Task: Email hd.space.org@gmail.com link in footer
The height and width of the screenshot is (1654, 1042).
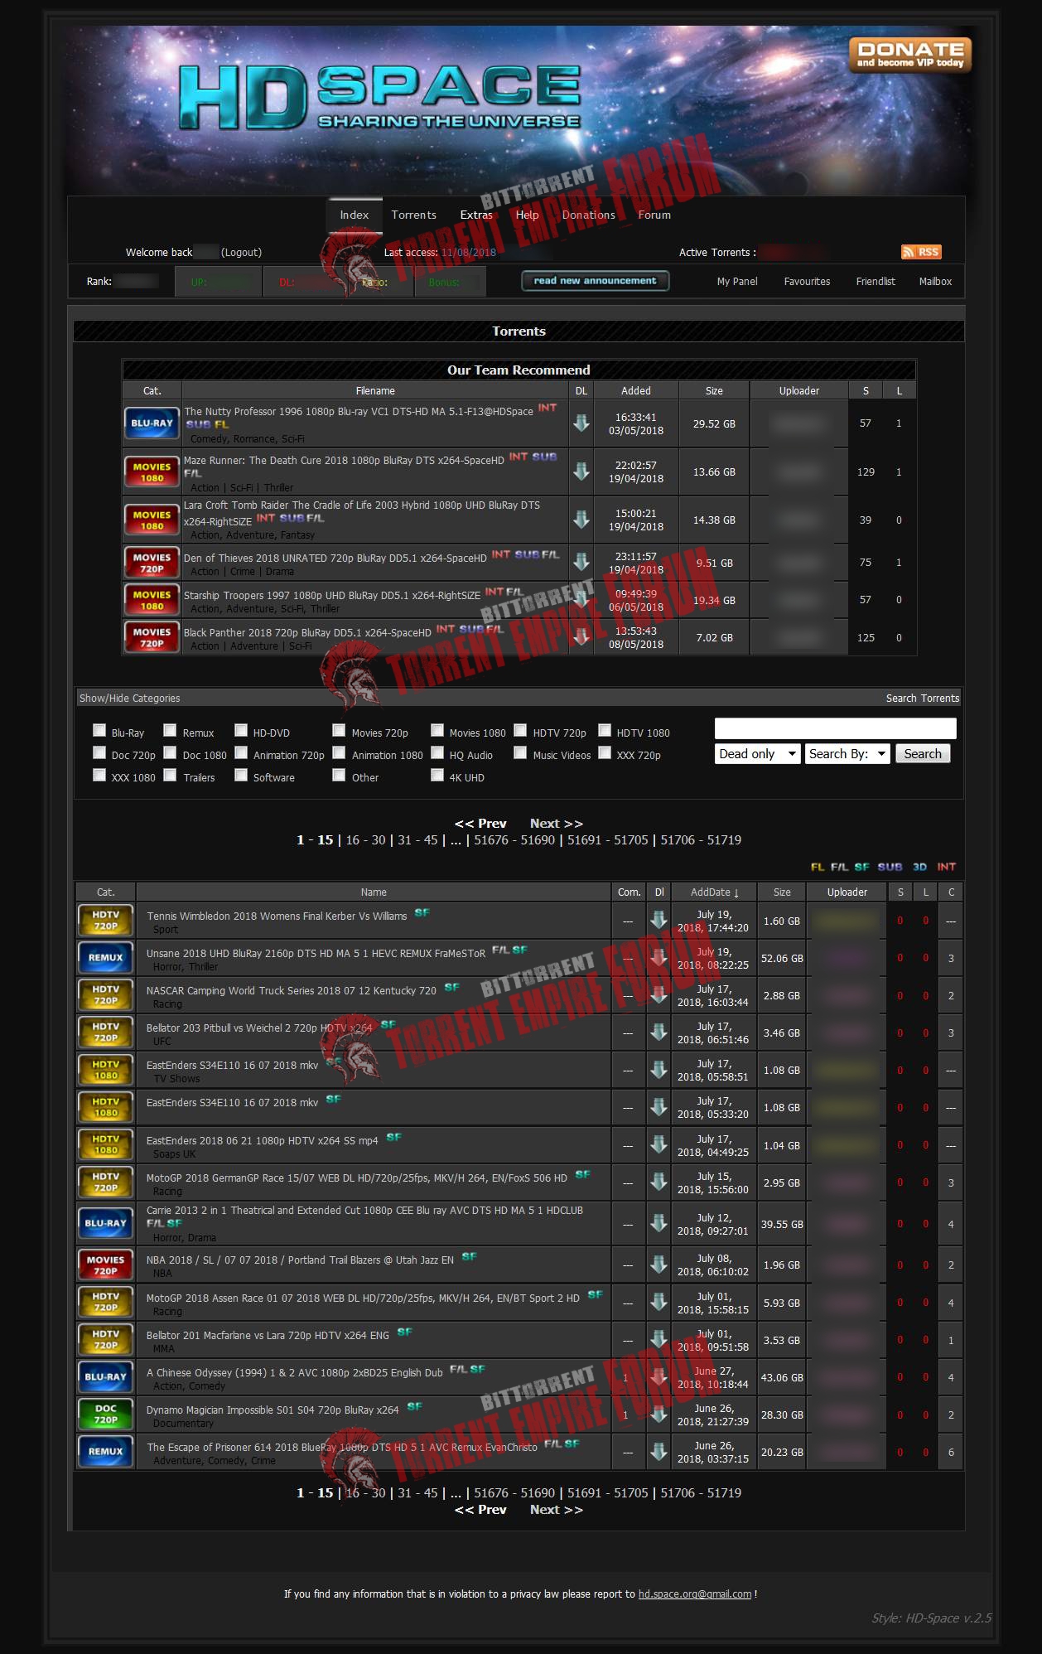Action: coord(695,1594)
